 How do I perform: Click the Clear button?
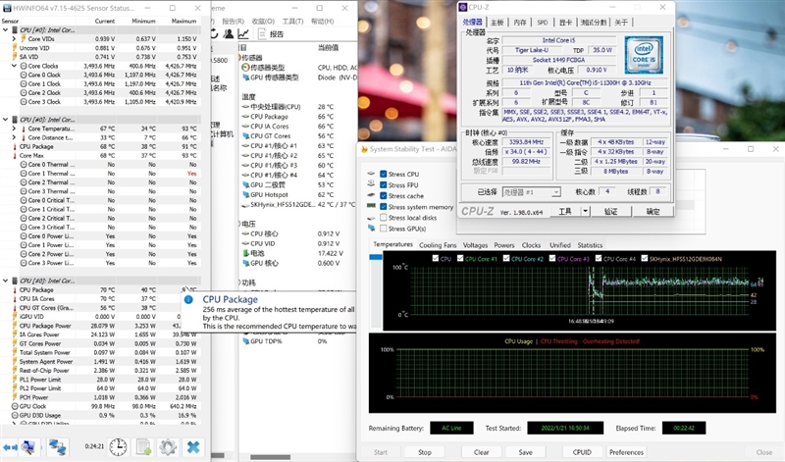(x=481, y=452)
